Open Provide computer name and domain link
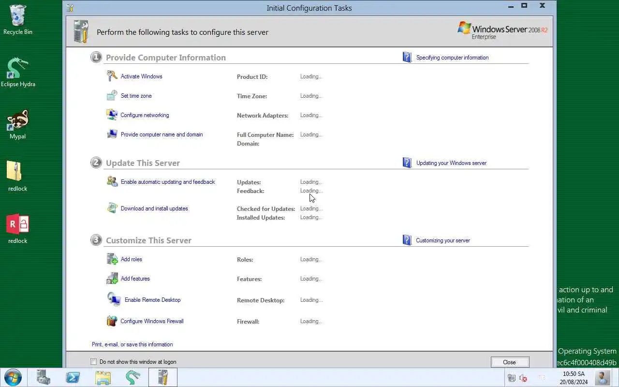 162,134
